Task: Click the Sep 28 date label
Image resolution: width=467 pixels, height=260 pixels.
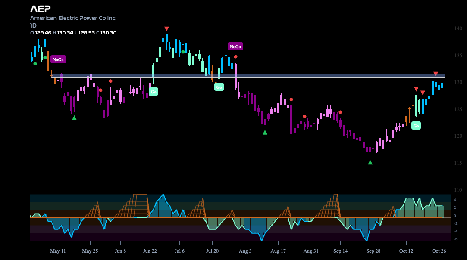Action: coord(373,251)
